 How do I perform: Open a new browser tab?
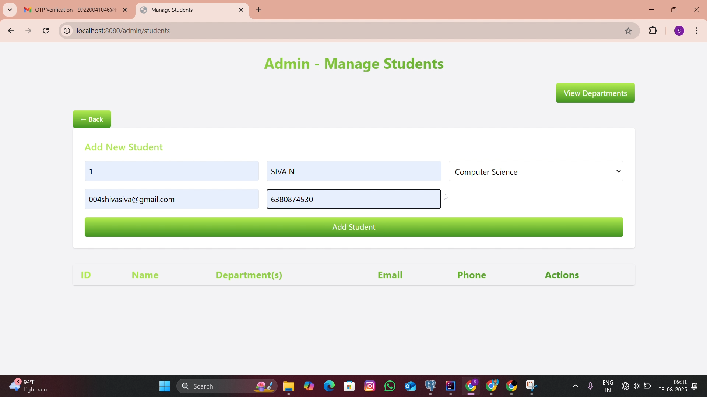(x=259, y=10)
